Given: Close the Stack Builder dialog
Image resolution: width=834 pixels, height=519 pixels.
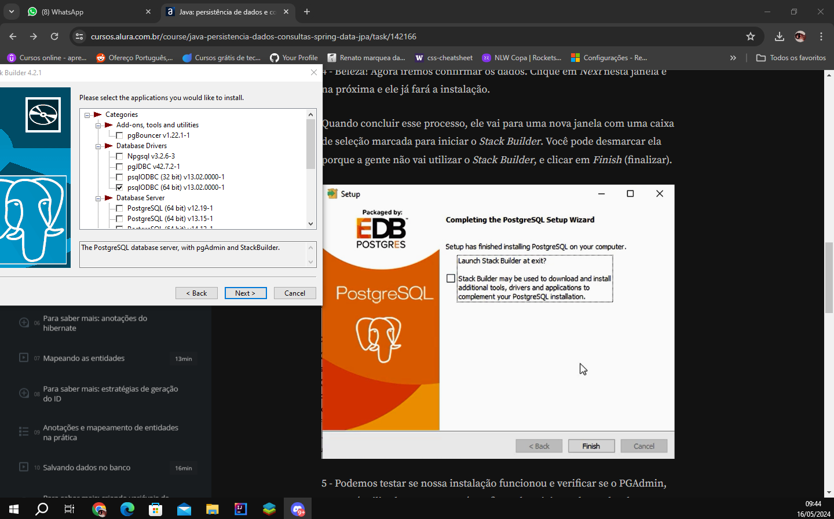Looking at the screenshot, I should click(314, 72).
